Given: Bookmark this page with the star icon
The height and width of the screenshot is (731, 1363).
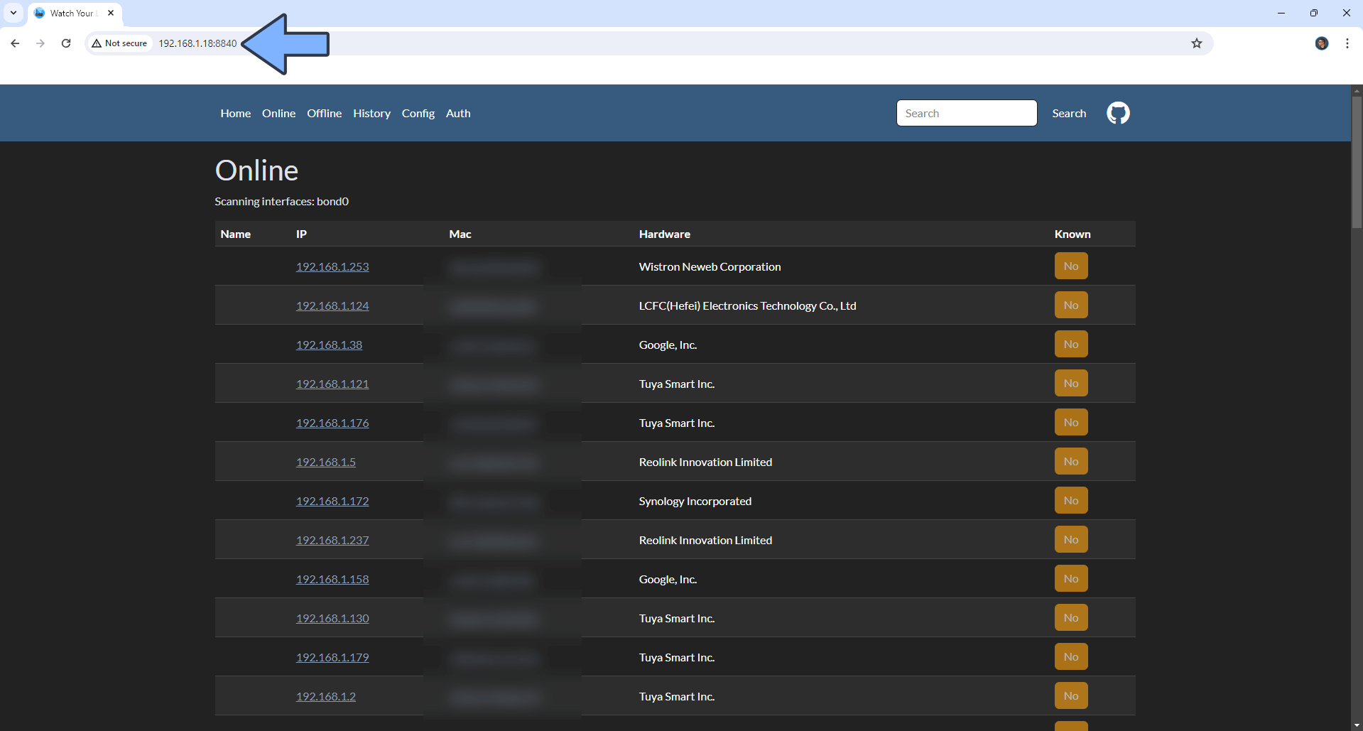Looking at the screenshot, I should click(x=1197, y=43).
